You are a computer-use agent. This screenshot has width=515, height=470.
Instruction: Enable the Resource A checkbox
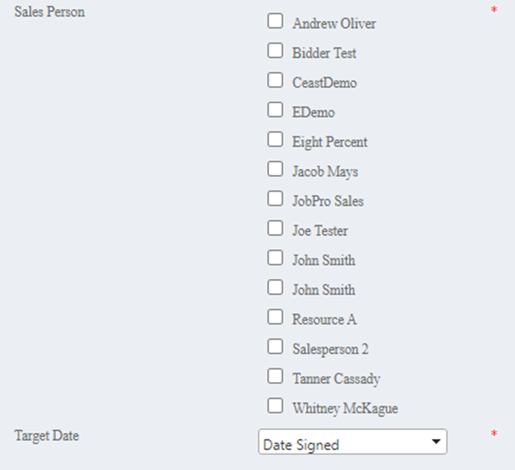pos(275,317)
